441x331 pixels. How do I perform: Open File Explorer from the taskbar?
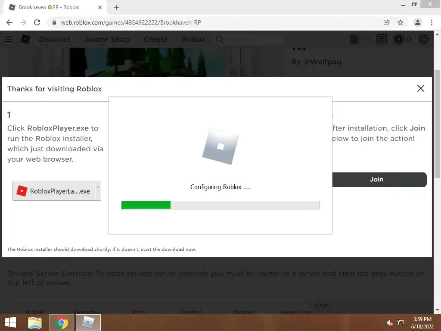35,322
